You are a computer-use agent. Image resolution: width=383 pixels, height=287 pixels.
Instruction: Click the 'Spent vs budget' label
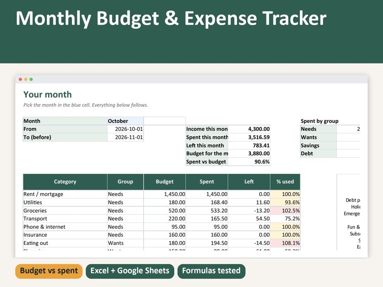coord(207,162)
